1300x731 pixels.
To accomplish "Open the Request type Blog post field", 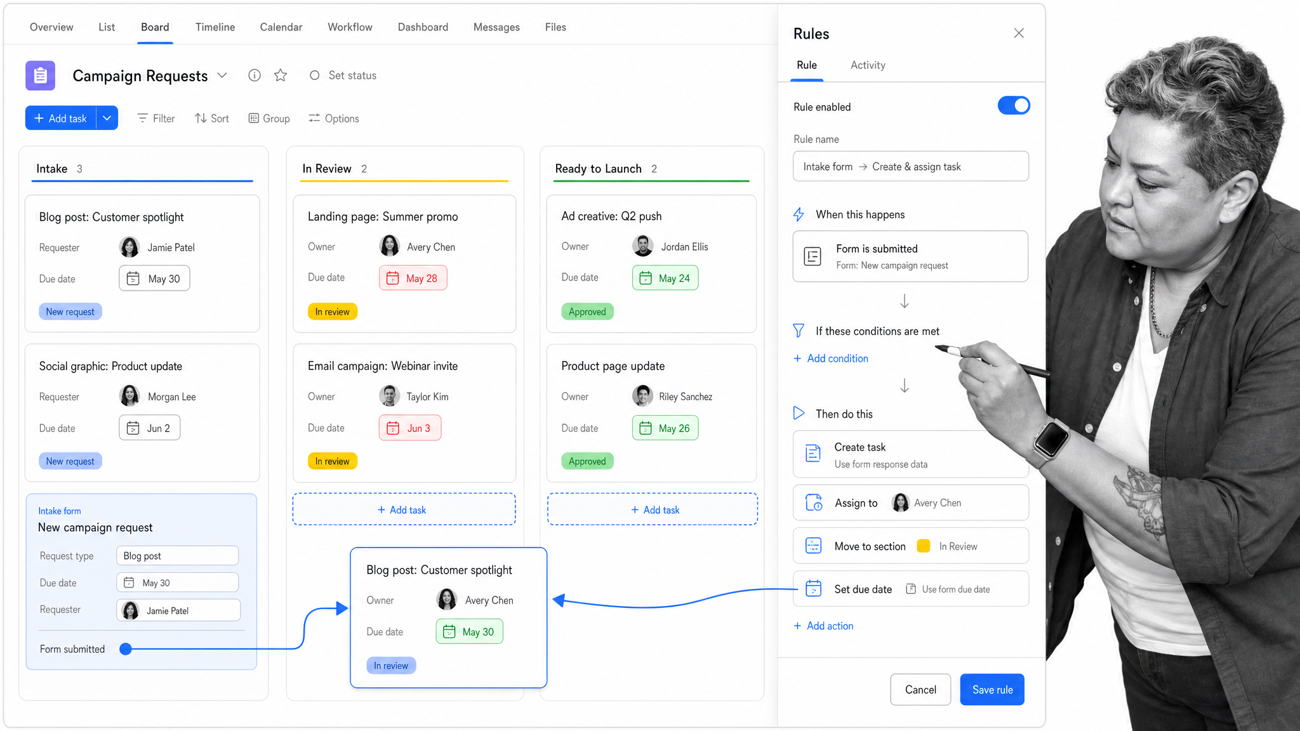I will point(177,555).
